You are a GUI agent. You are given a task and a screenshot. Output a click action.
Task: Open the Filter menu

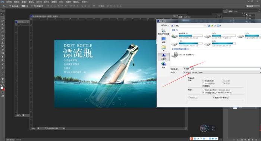pyautogui.click(x=54, y=2)
